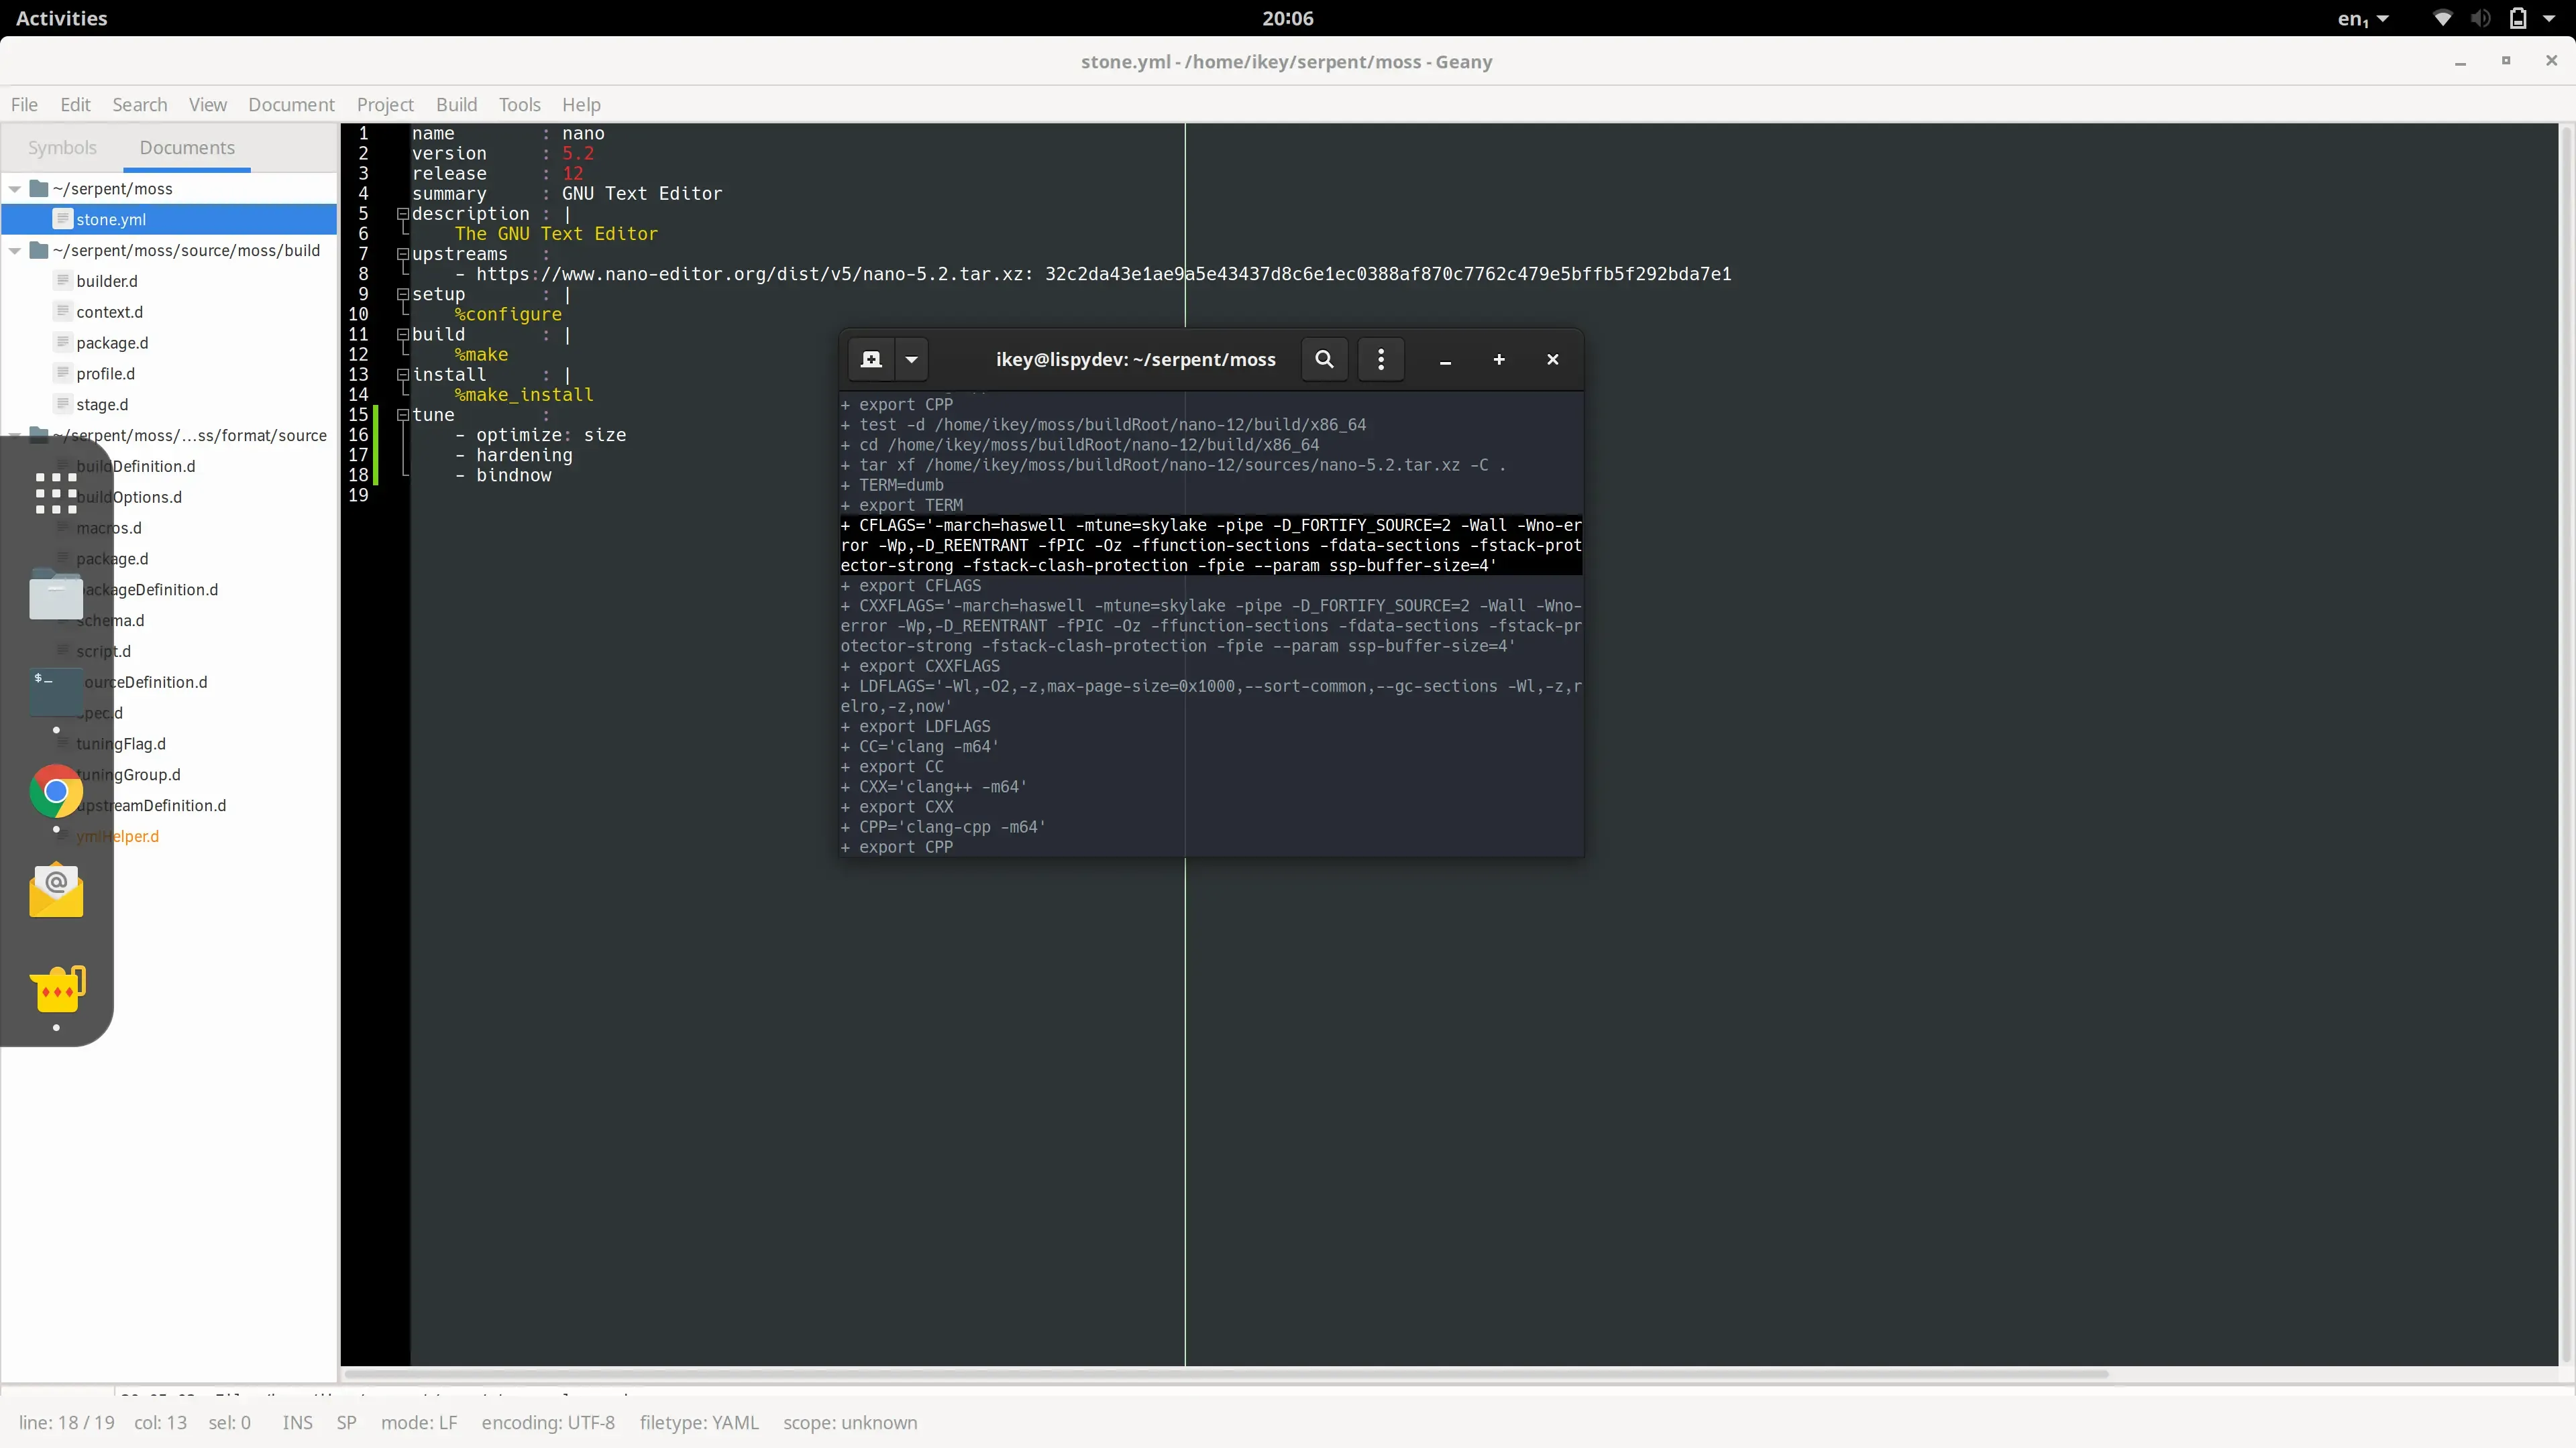Click the Activities button

(x=62, y=18)
